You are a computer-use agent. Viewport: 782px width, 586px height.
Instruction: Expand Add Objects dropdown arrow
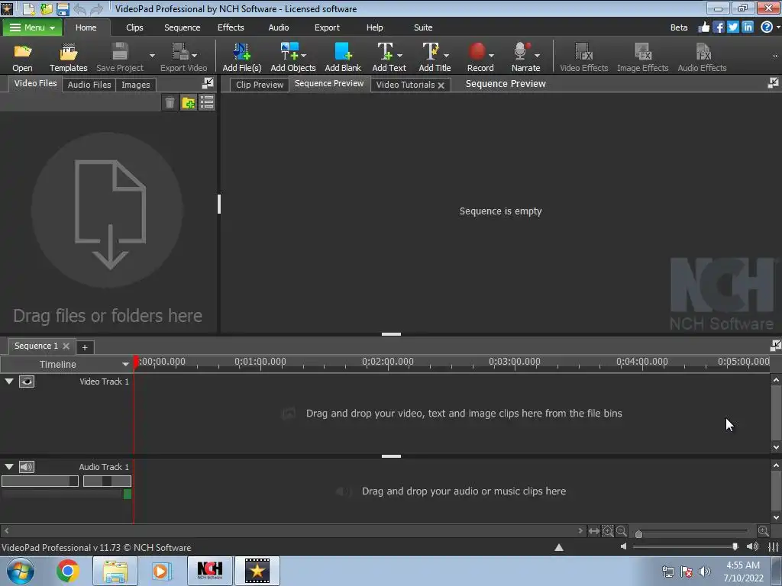304,55
